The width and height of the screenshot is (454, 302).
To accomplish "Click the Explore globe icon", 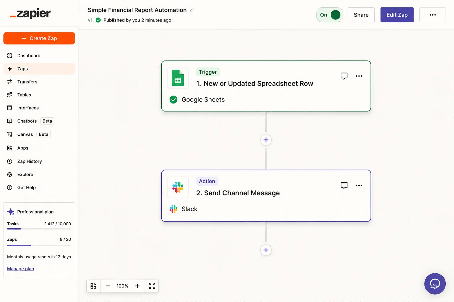I will 10,174.
